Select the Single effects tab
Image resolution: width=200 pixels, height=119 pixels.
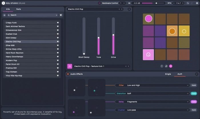168,74
